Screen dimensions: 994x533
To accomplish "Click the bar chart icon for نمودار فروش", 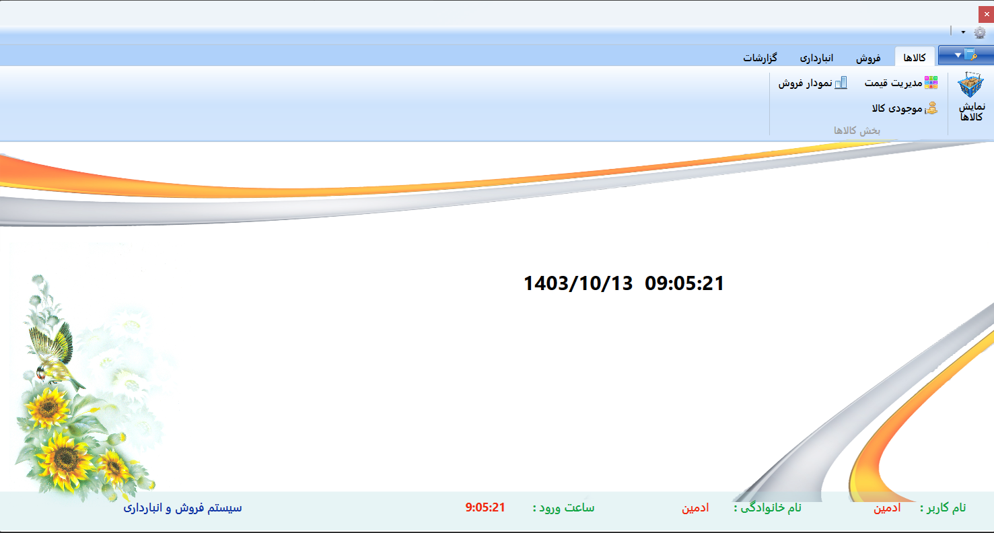I will click(841, 83).
